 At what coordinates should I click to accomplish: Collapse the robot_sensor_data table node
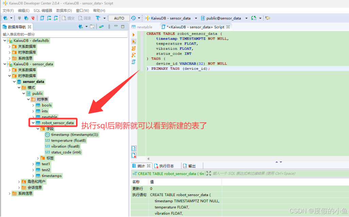click(x=33, y=123)
